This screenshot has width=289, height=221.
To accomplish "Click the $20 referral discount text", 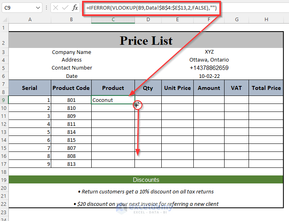I will point(146,204).
